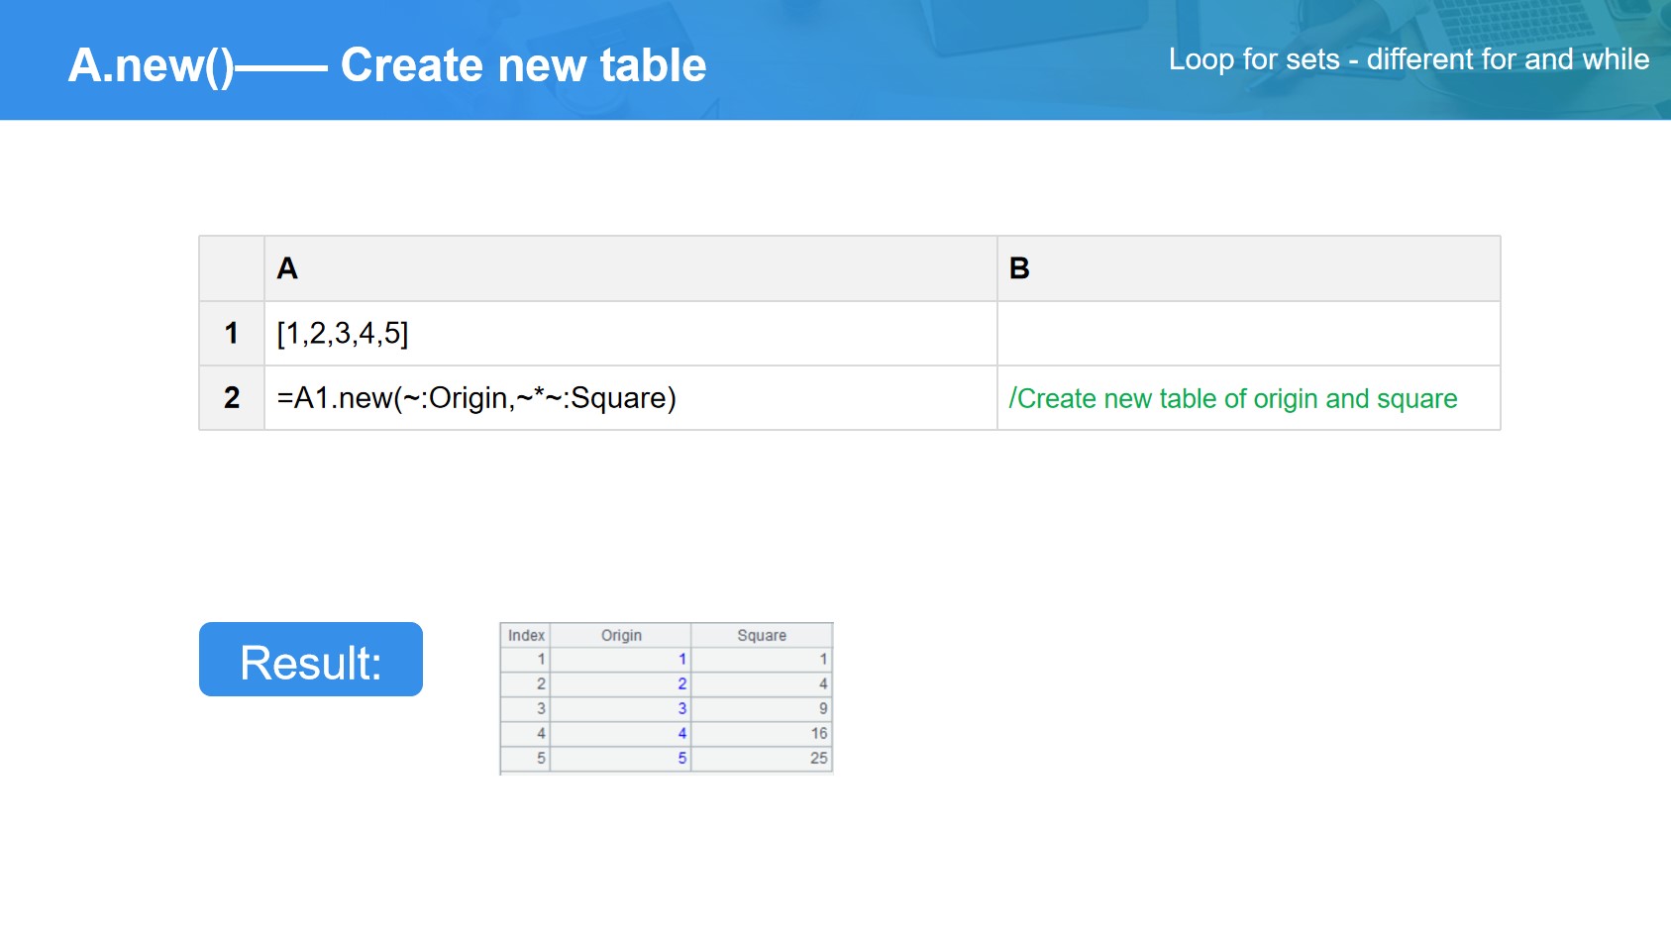Viewport: 1671px width, 940px height.
Task: Click the Origin column header in result table
Action: point(621,635)
